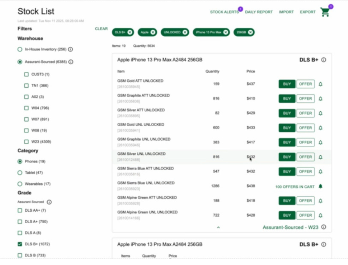Collapse the item list with chevron
Image resolution: width=348 pixels, height=265 pixels.
(218, 227)
